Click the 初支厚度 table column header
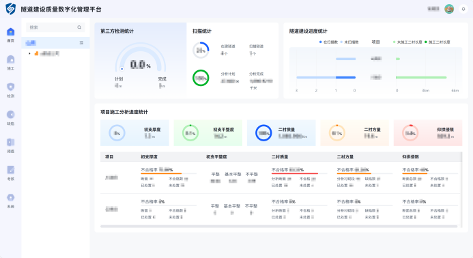 tap(149, 157)
